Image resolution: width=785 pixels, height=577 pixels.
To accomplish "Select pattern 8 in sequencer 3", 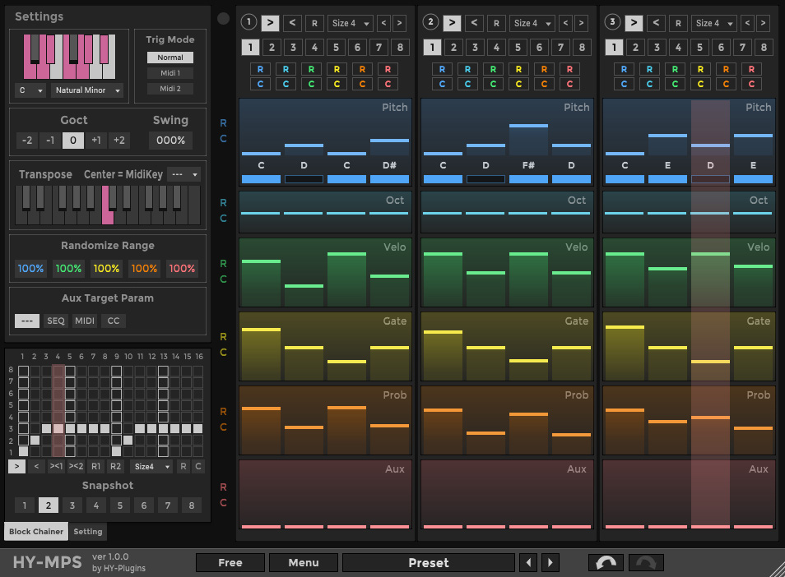I will click(x=764, y=48).
